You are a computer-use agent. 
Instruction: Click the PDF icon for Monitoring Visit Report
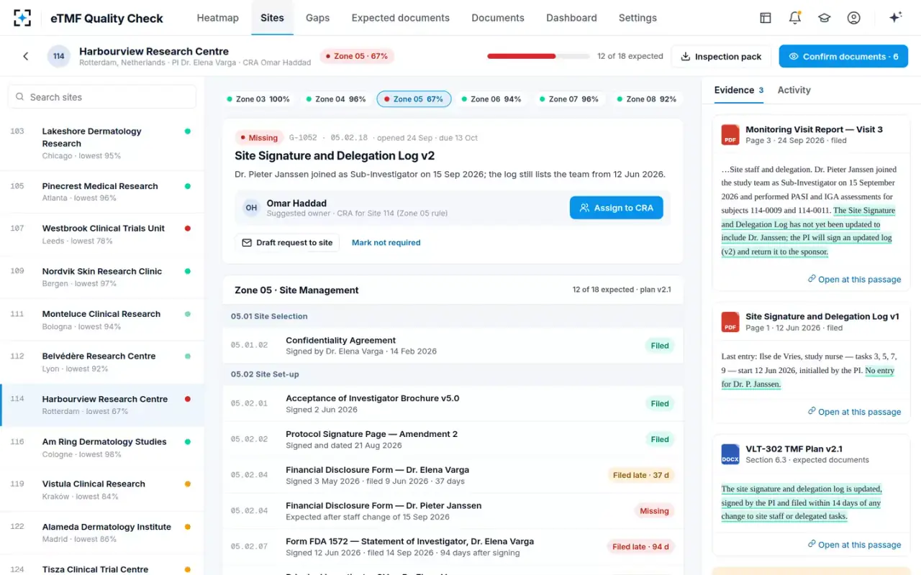pyautogui.click(x=730, y=134)
